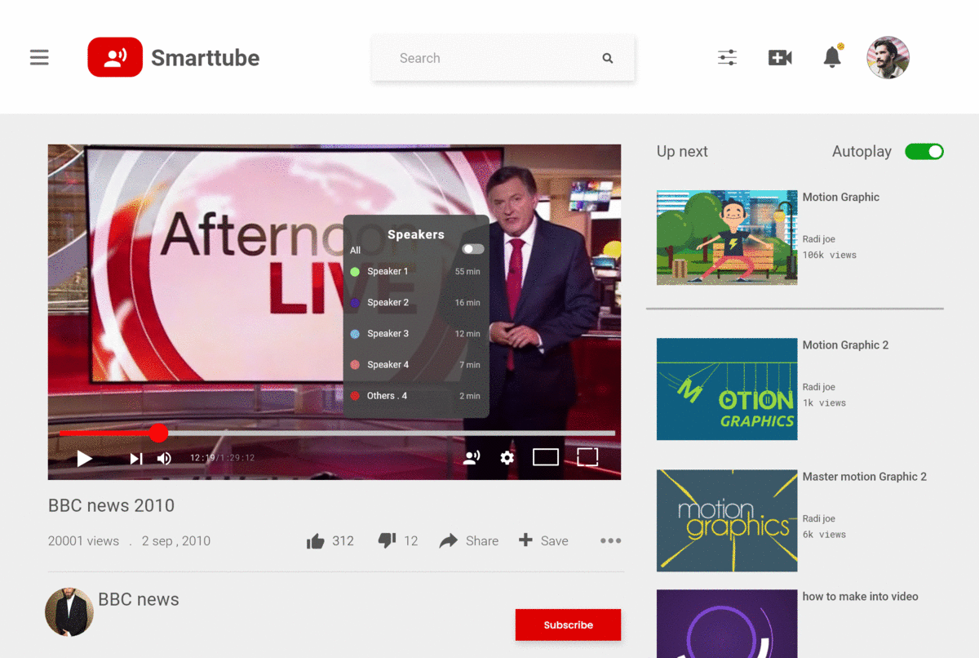Open the filter sliders icon
The image size is (979, 658).
tap(727, 58)
